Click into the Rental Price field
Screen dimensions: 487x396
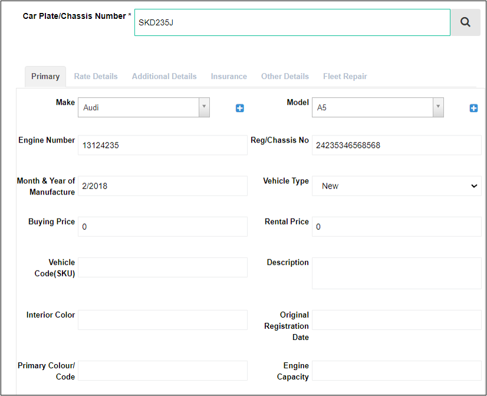tap(397, 226)
